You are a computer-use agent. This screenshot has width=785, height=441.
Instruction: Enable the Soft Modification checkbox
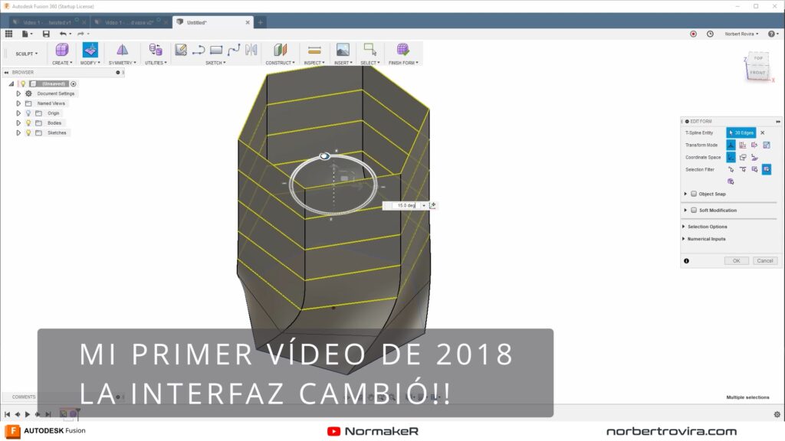(x=694, y=210)
